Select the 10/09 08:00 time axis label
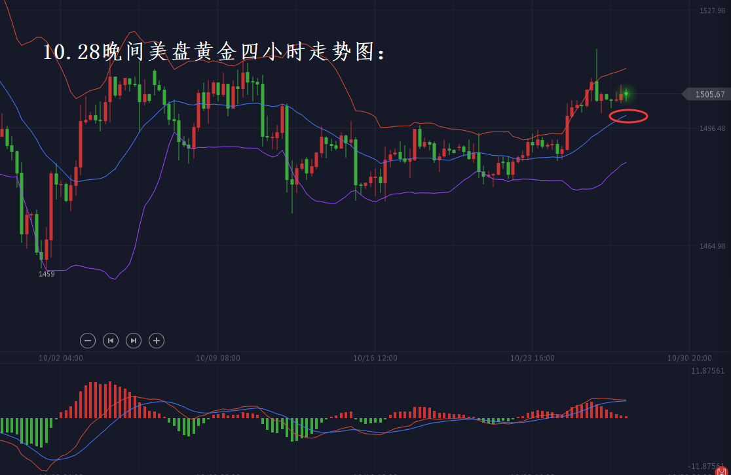Image resolution: width=731 pixels, height=475 pixels. 218,358
